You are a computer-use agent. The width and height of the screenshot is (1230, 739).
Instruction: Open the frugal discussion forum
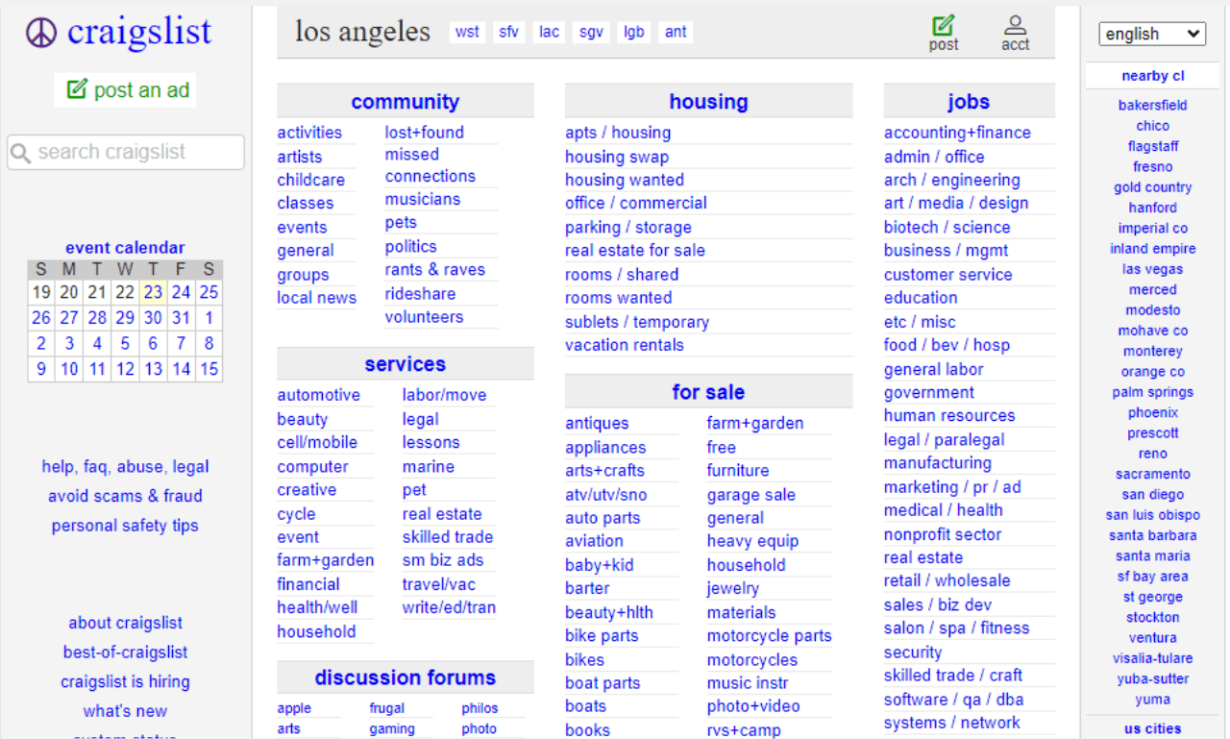(386, 708)
